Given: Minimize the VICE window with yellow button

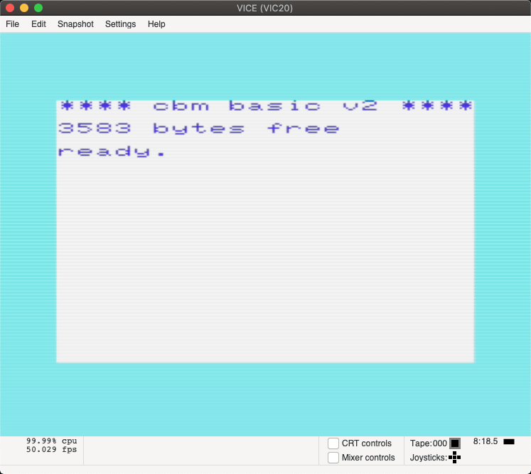Looking at the screenshot, I should pos(24,8).
